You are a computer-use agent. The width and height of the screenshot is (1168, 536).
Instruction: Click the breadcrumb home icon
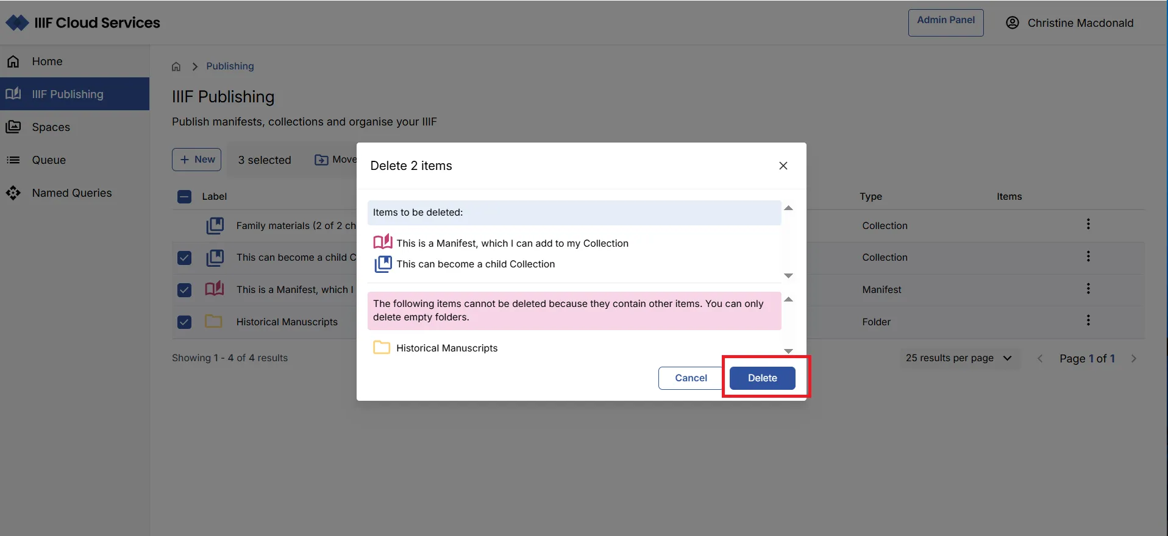(176, 66)
